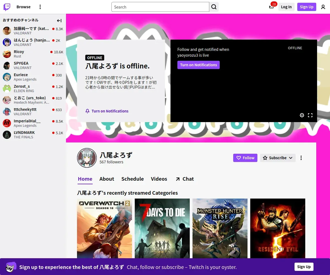Screen dimensions: 330x275
Task: Focus the Search input field
Action: pyautogui.click(x=160, y=7)
